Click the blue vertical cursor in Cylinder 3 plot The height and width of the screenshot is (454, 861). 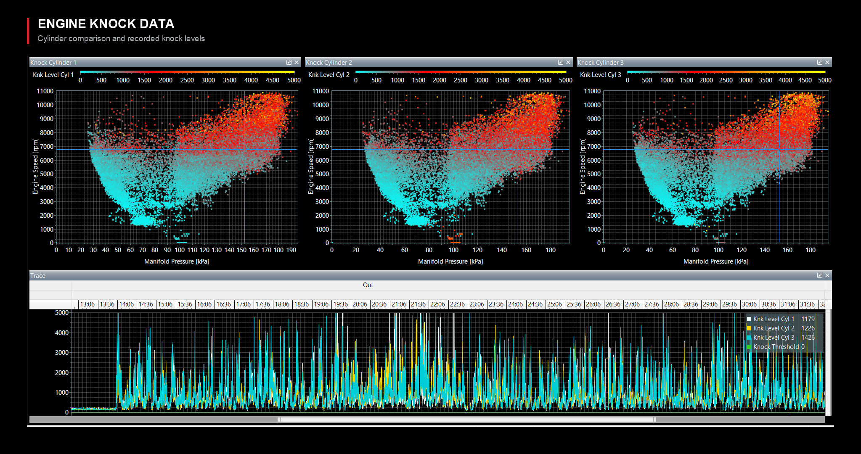[x=779, y=167]
